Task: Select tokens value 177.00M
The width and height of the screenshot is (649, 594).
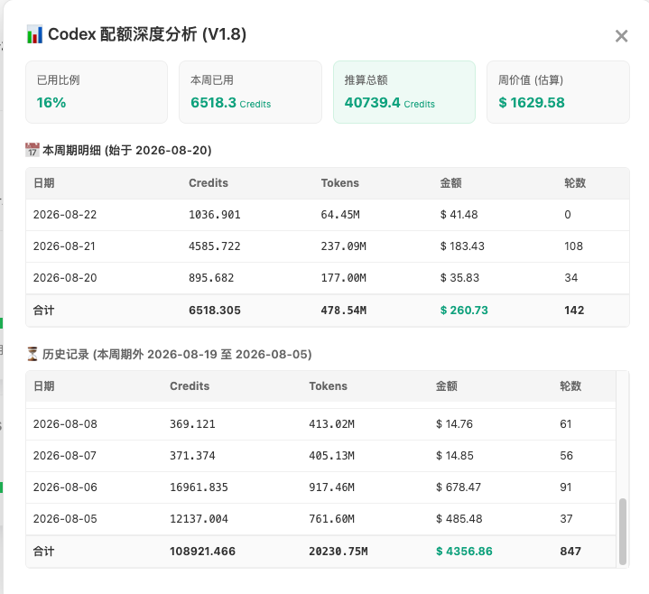Action: [x=344, y=277]
